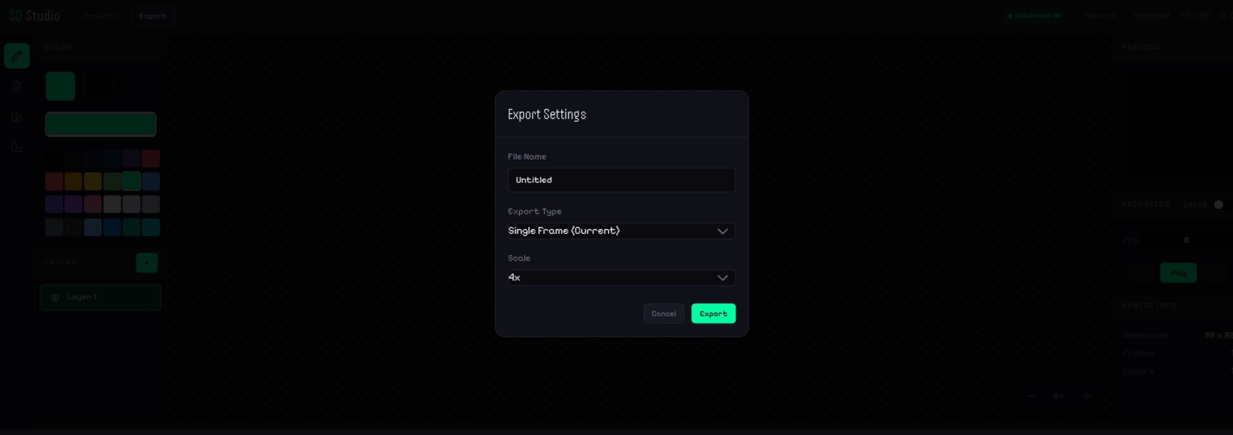
Task: Expand Single Frame (Current) chevron arrow
Action: (x=722, y=231)
